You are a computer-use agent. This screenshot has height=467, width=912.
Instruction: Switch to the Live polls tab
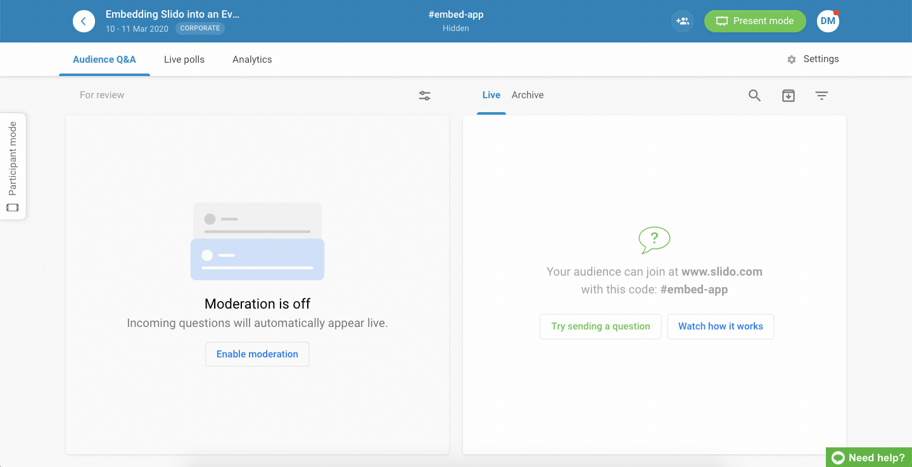click(x=184, y=60)
